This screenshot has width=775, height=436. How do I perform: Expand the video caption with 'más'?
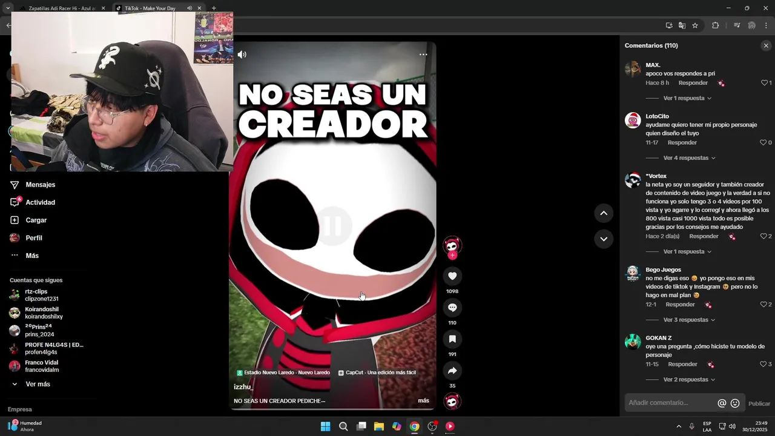click(423, 400)
